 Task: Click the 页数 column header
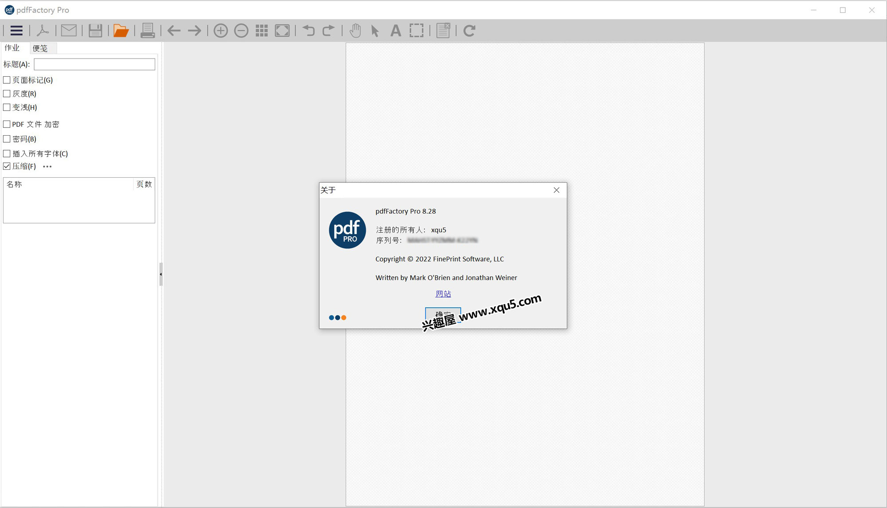[144, 184]
